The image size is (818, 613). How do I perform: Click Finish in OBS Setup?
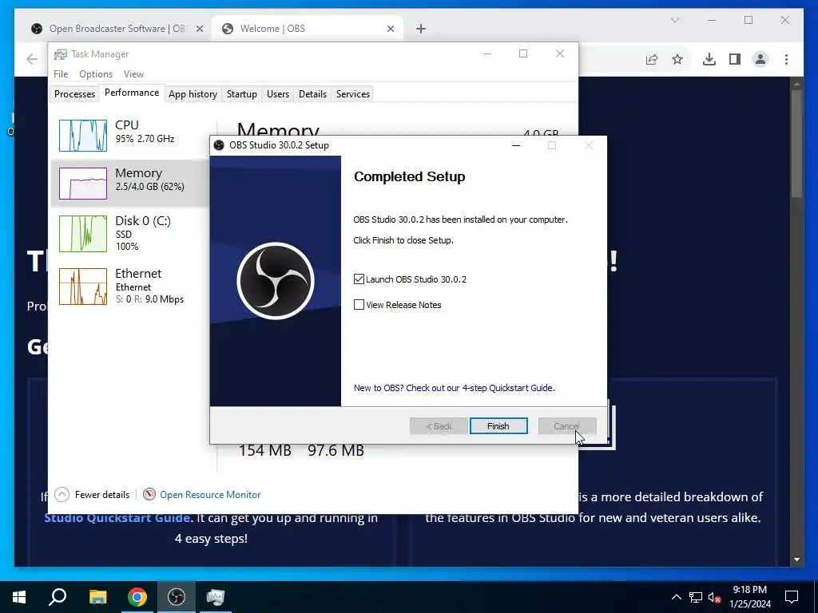(498, 426)
